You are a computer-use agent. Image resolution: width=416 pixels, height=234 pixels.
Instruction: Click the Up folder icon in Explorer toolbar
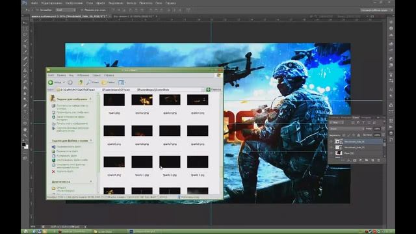(81, 83)
